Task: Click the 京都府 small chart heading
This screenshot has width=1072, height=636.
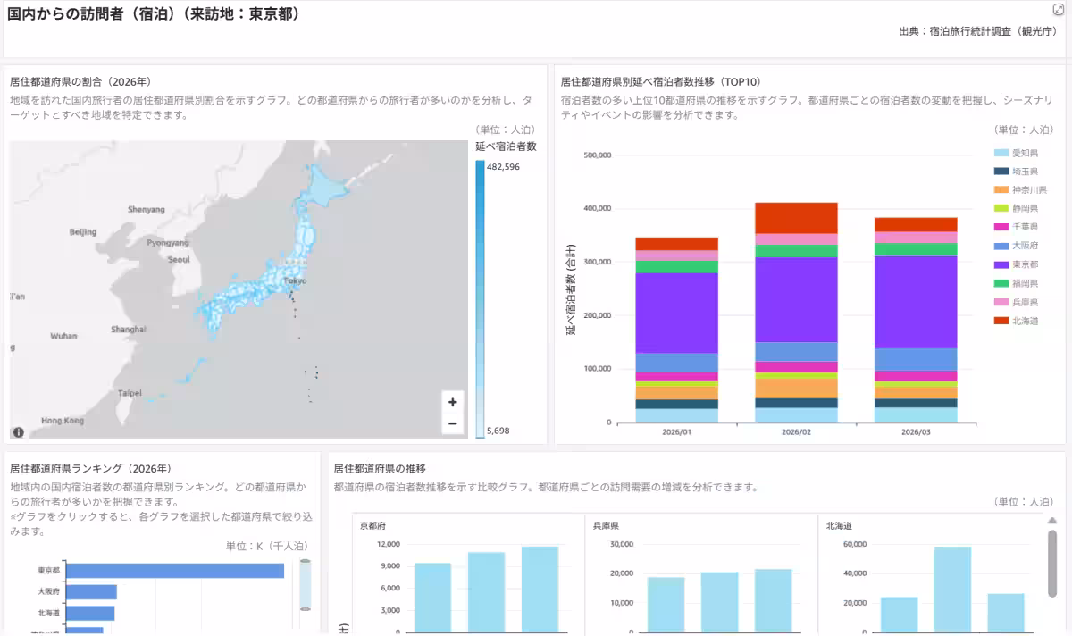Action: point(373,526)
